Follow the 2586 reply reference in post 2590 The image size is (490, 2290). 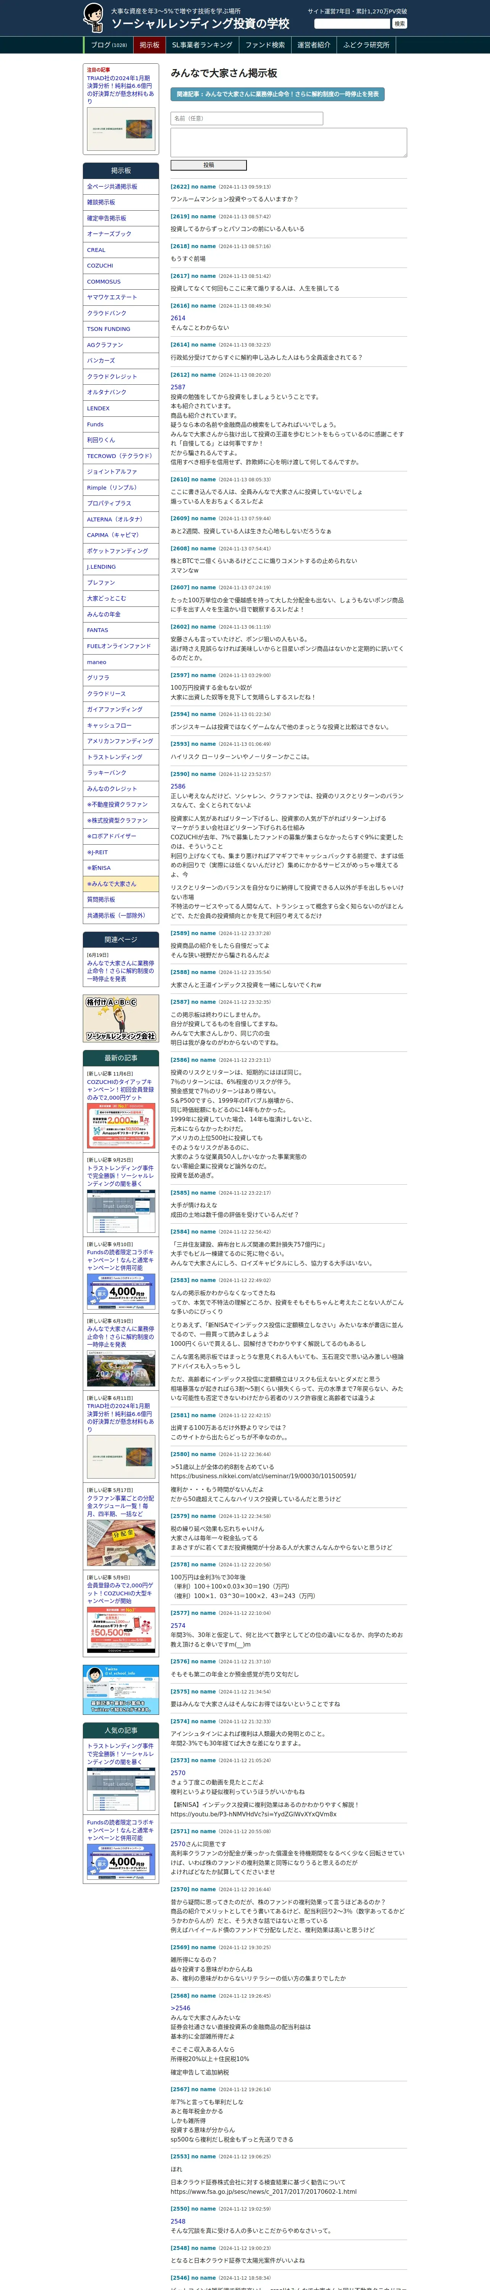pos(178,786)
